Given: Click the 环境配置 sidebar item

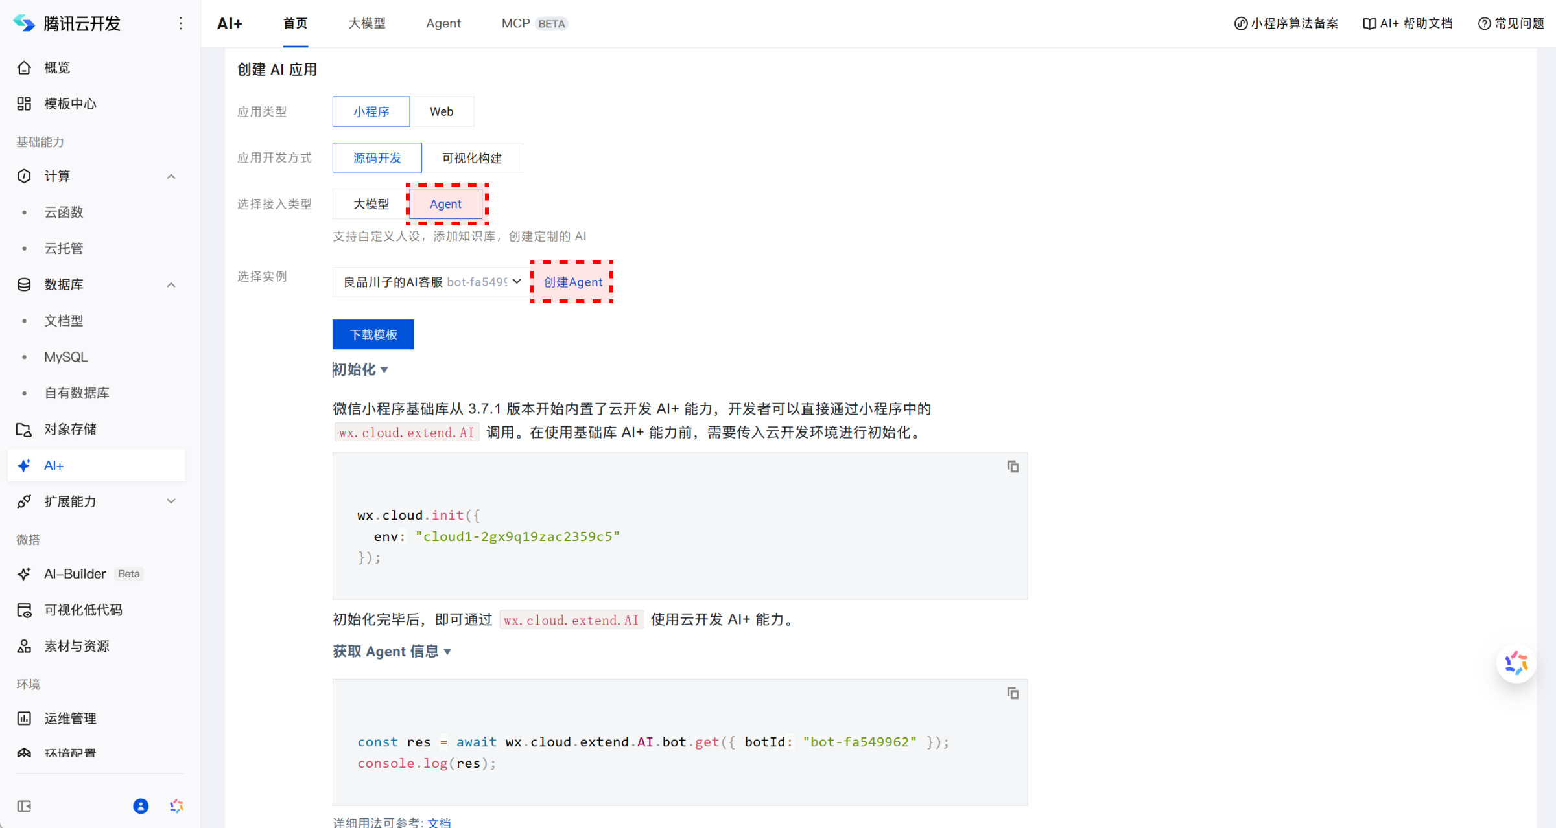Looking at the screenshot, I should coord(70,754).
